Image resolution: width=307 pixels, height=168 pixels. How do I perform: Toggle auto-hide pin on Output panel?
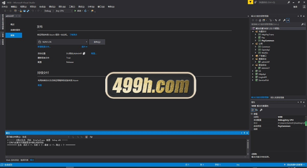click(244, 133)
